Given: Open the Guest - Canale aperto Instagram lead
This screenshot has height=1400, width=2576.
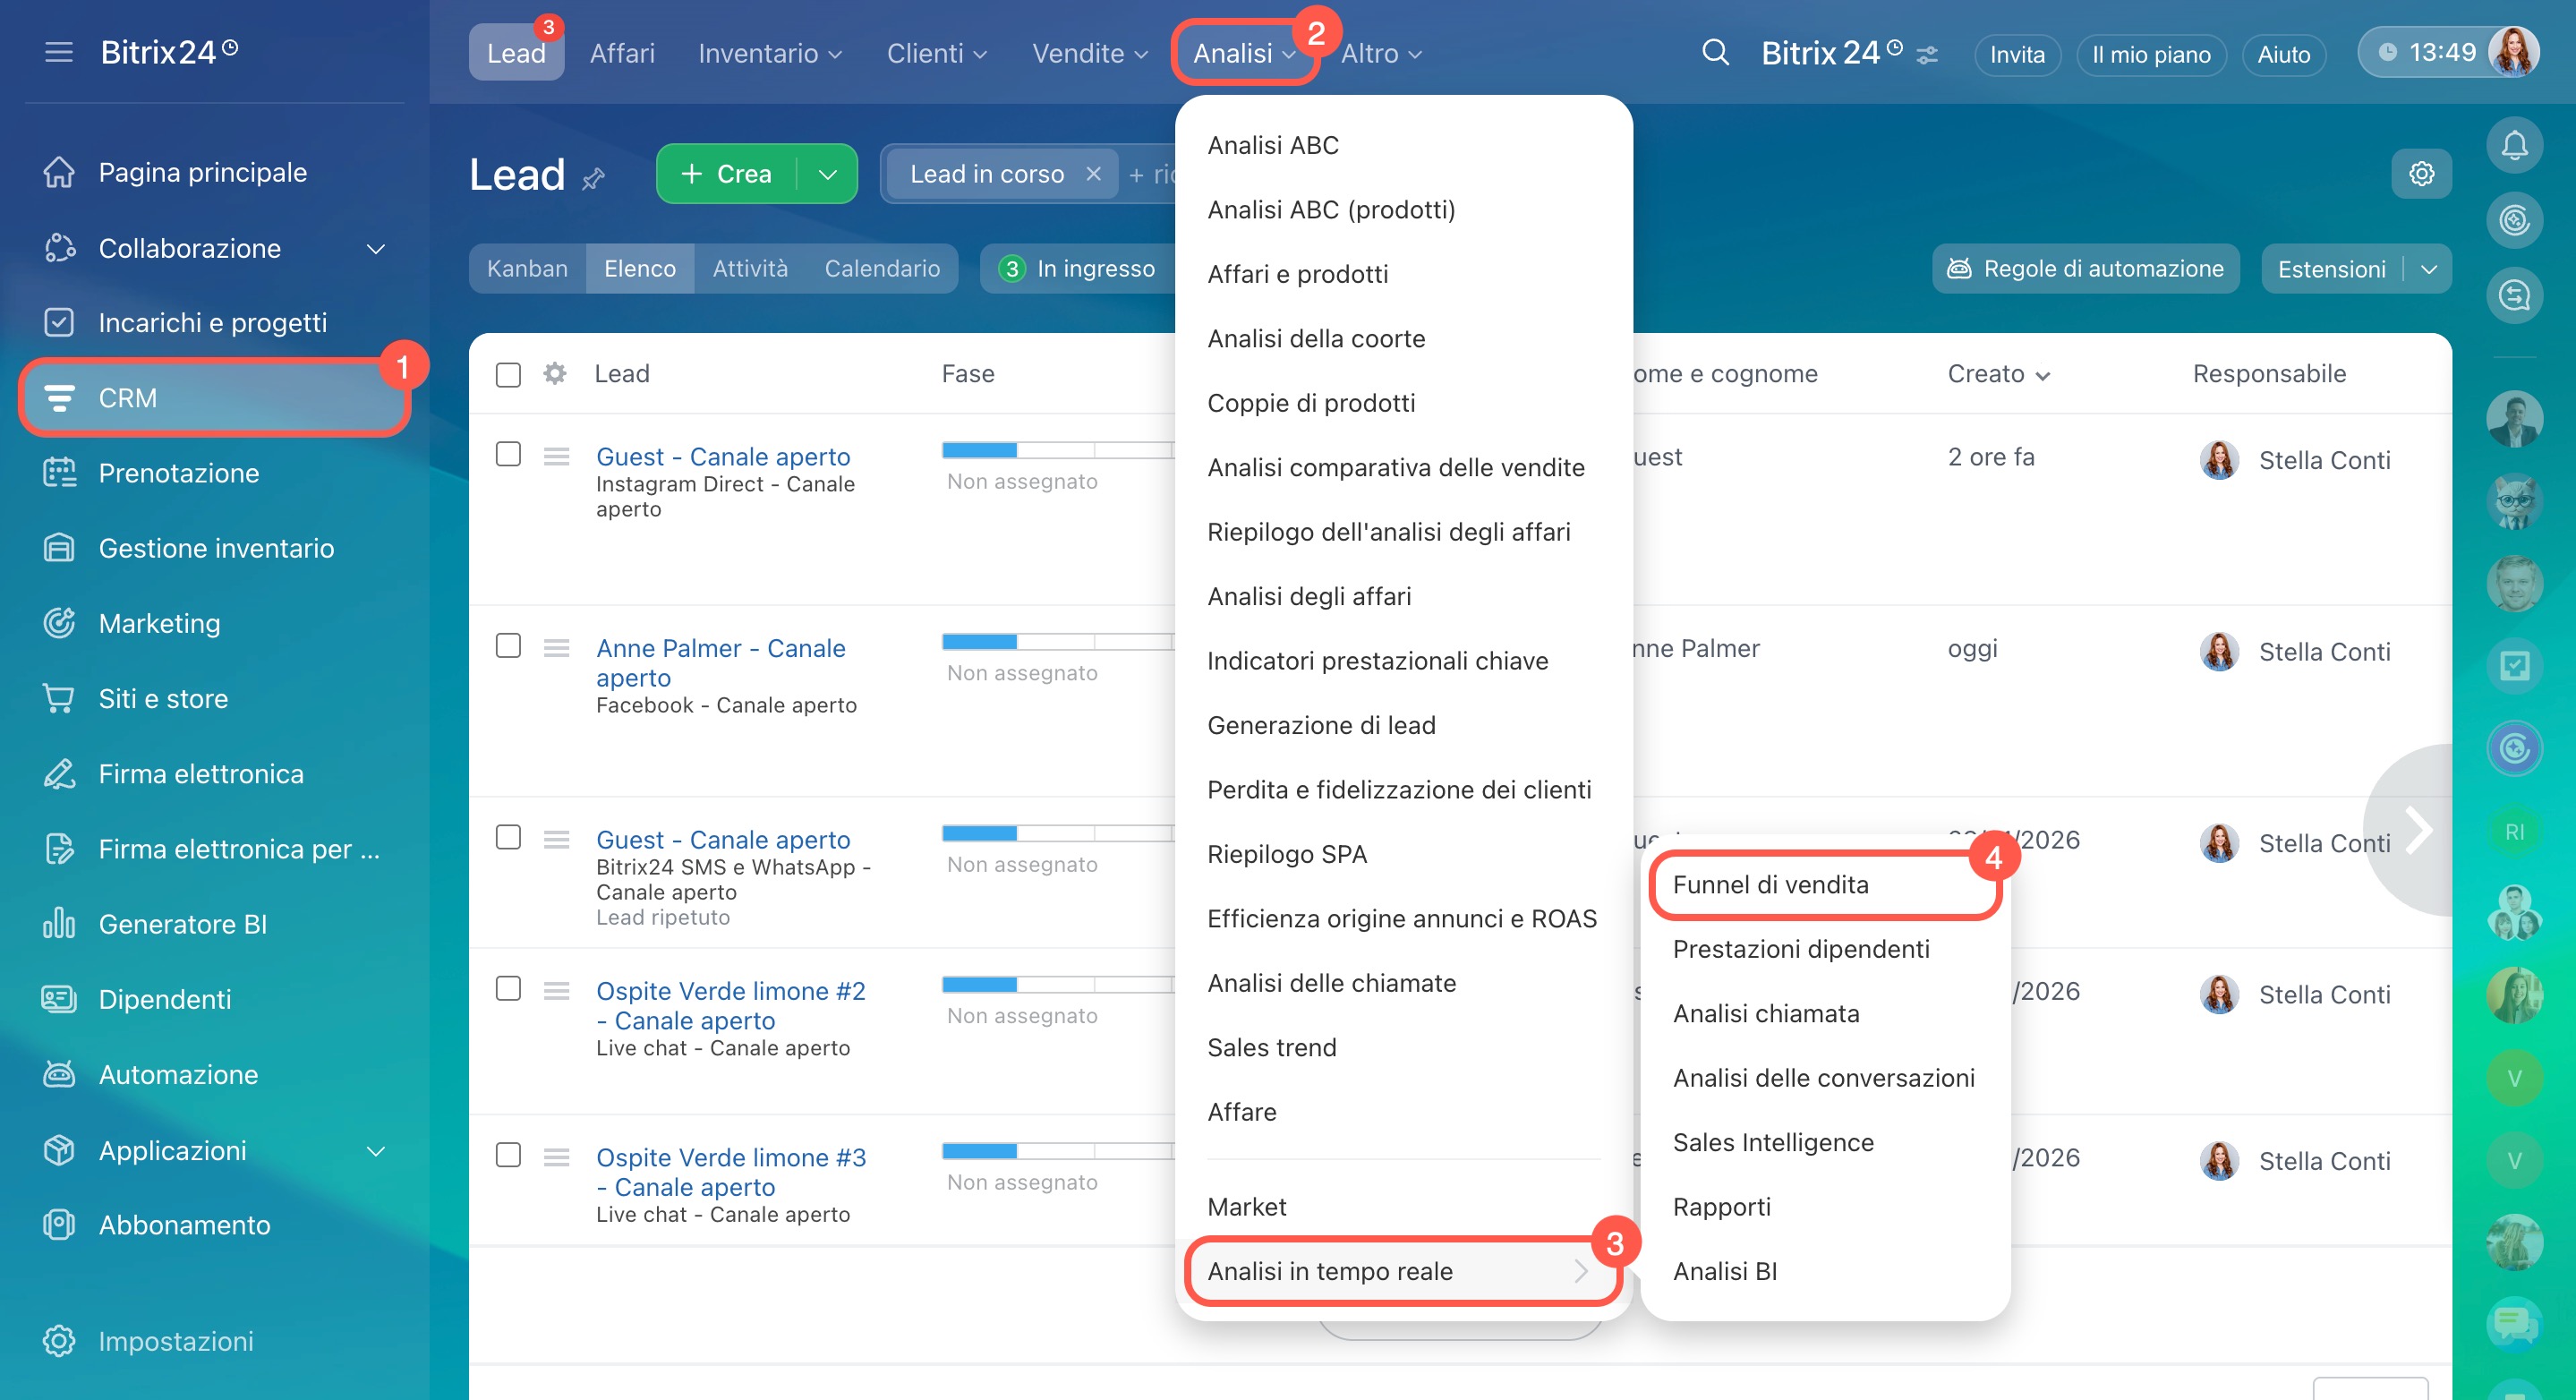Looking at the screenshot, I should point(722,456).
